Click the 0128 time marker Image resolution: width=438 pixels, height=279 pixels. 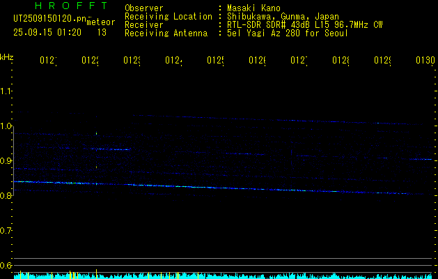click(x=341, y=61)
